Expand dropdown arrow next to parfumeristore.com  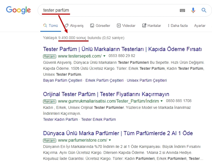[110, 140]
